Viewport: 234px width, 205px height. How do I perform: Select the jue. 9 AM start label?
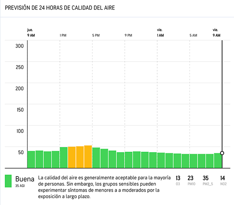[31, 33]
